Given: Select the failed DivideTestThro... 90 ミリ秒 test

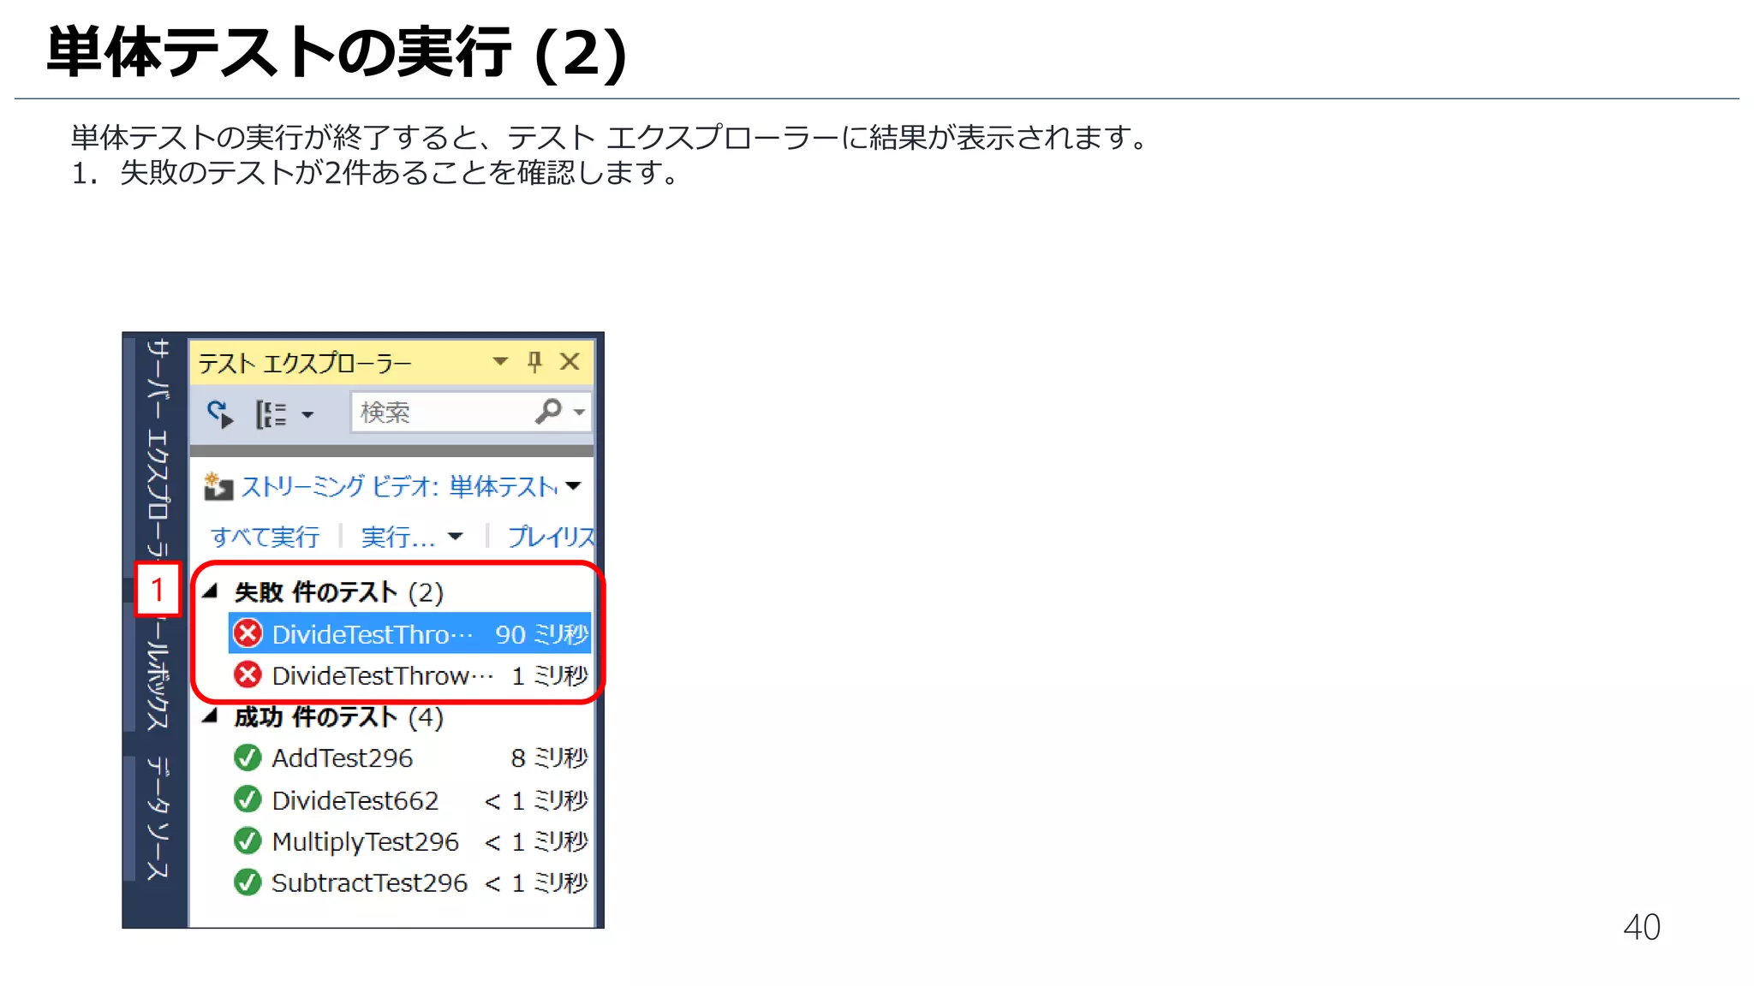Looking at the screenshot, I should (x=409, y=634).
